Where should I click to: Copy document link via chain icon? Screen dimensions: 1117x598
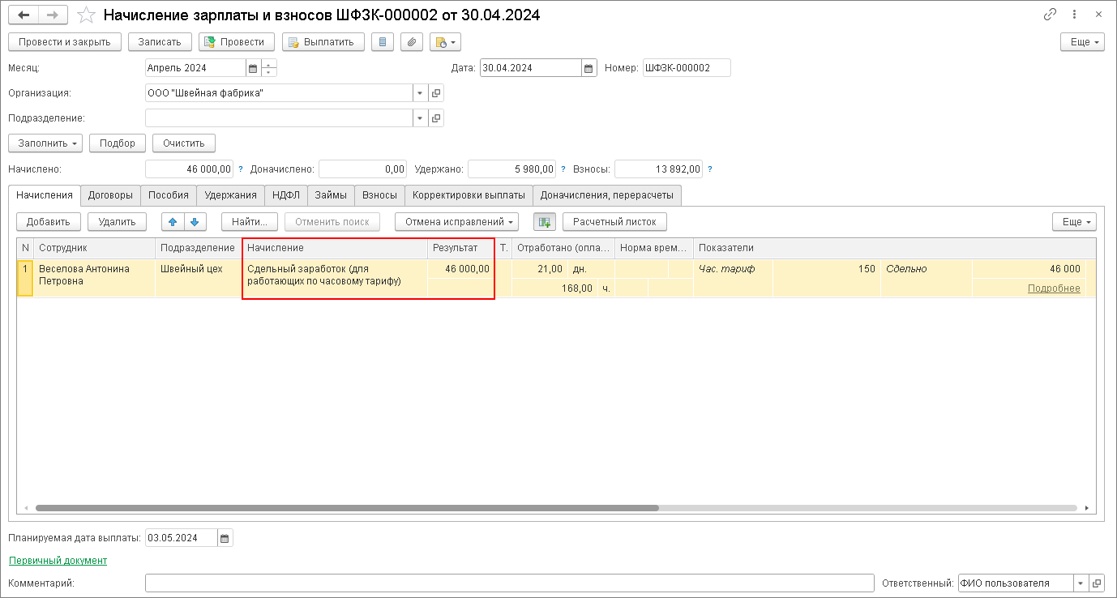[1051, 15]
